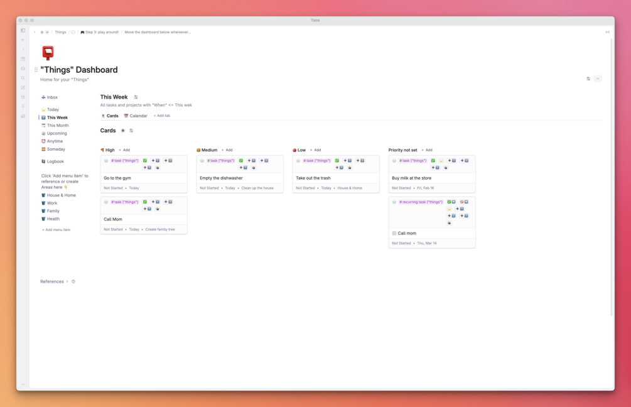Click green checkmark button on Empty the dishwasher card
Screen dimensions: 631x407
pos(241,161)
